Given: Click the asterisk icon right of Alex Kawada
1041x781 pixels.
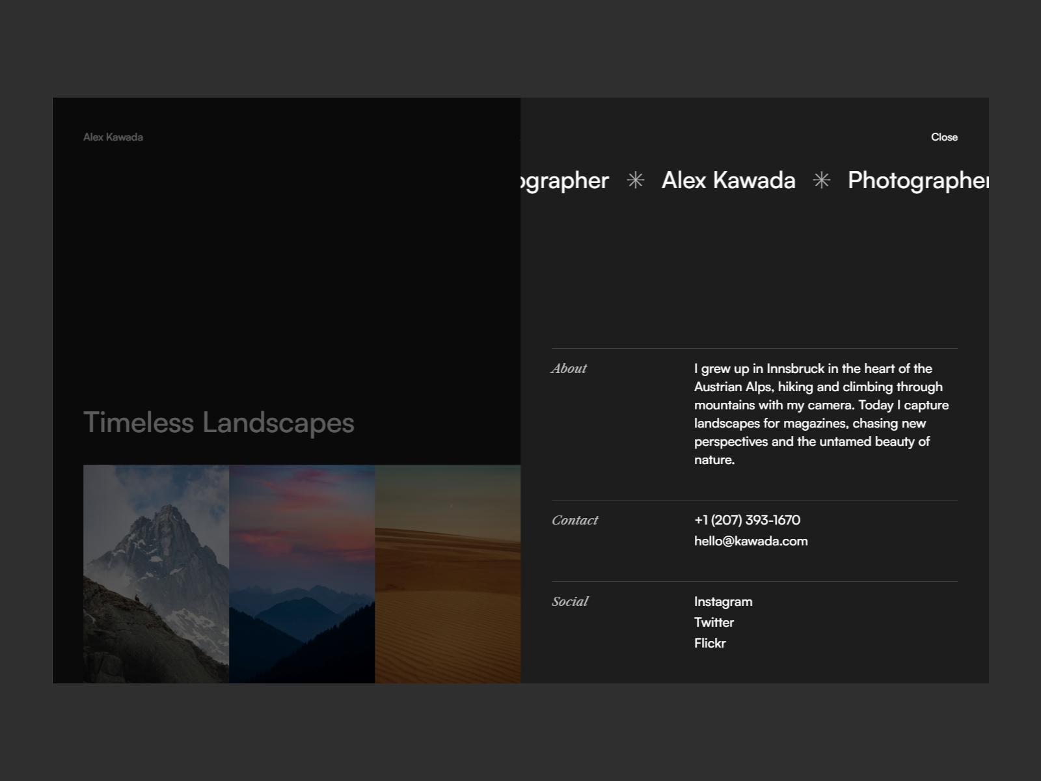Looking at the screenshot, I should click(x=822, y=181).
